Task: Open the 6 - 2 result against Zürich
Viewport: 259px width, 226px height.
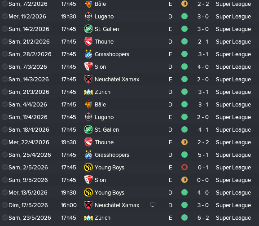Action: 203,218
